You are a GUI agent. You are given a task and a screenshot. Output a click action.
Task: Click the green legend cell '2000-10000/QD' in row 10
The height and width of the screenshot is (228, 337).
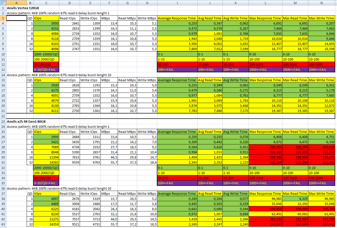click(46, 54)
